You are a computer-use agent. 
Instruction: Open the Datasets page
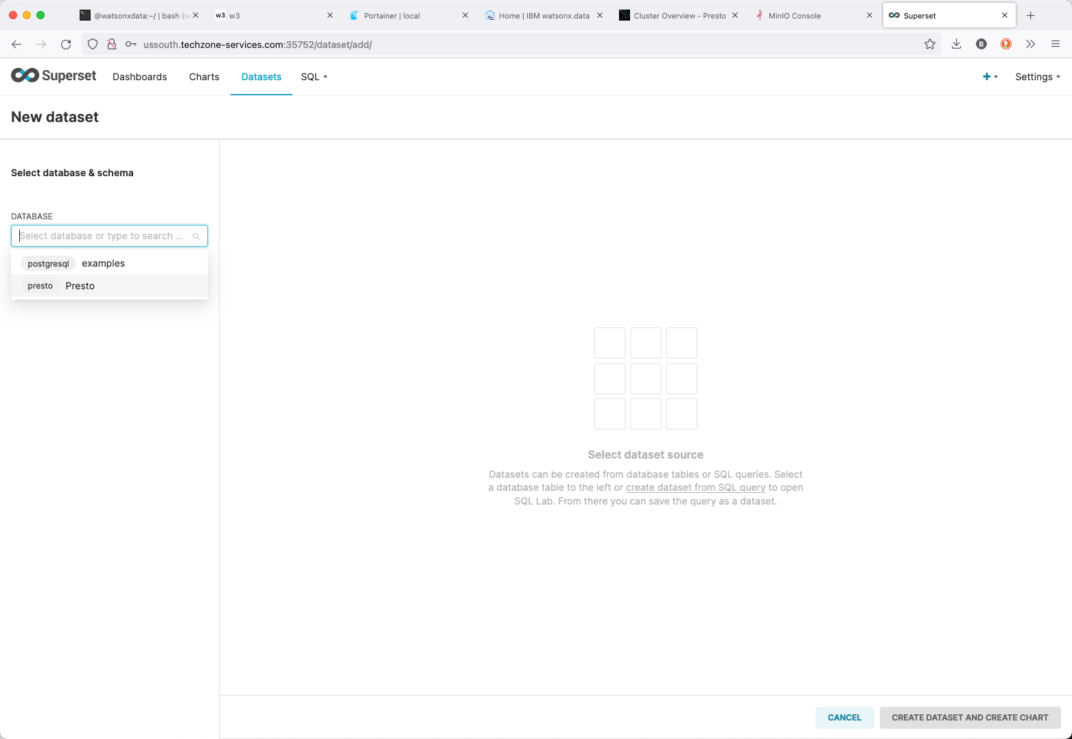click(x=261, y=77)
